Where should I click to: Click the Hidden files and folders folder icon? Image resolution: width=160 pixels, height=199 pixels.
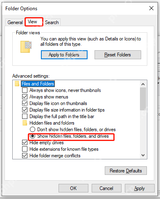click(25, 123)
